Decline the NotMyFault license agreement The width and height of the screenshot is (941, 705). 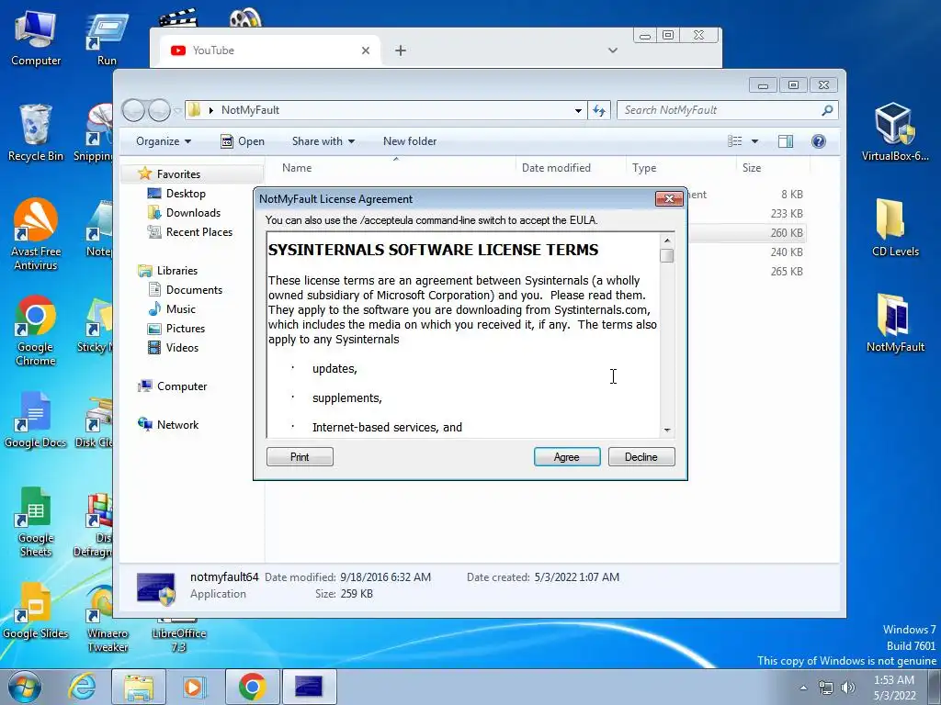[x=641, y=457]
